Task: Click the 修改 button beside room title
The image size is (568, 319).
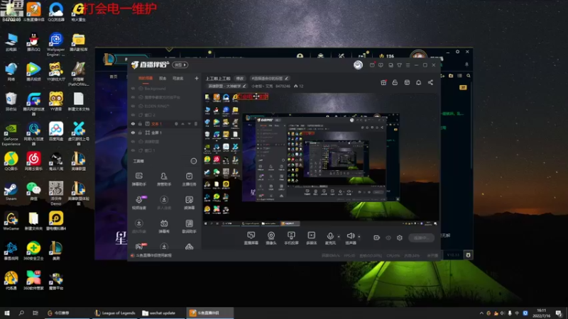Action: click(x=240, y=78)
